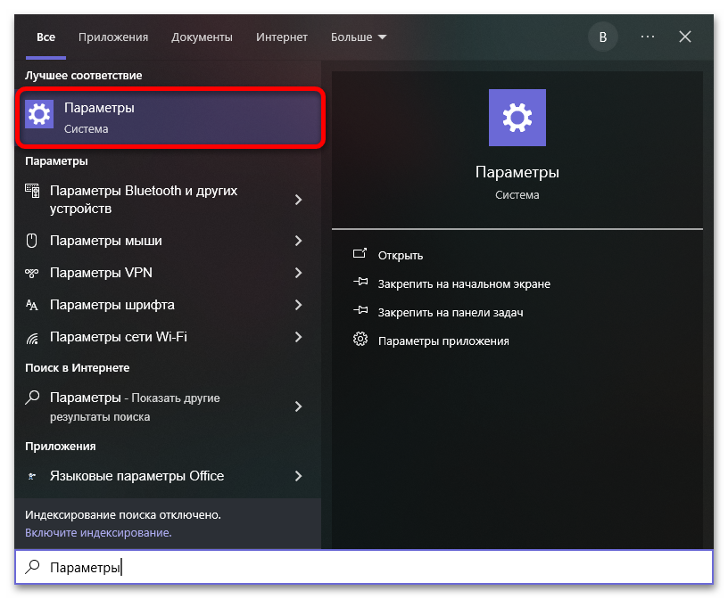Image resolution: width=728 pixels, height=599 pixels.
Task: Expand arrow for web search Параметры result
Action: pos(299,407)
